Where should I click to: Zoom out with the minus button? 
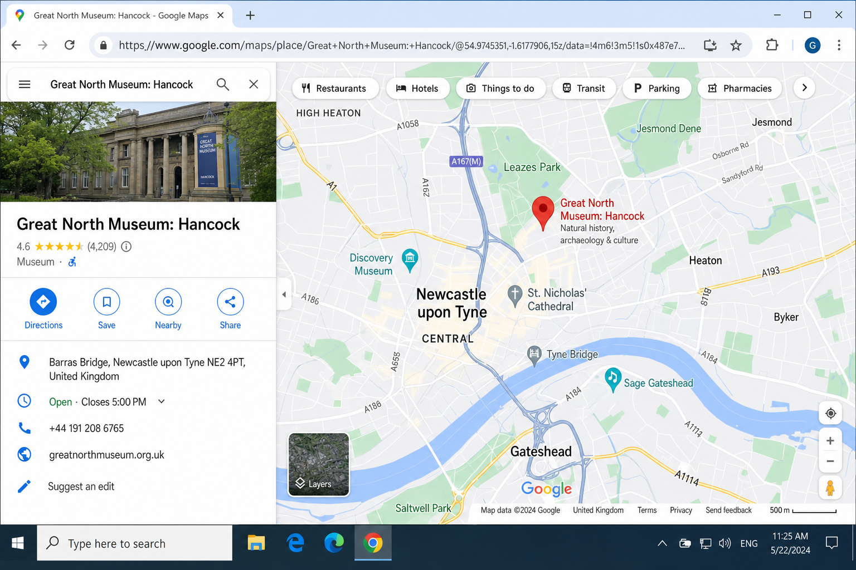tap(830, 461)
